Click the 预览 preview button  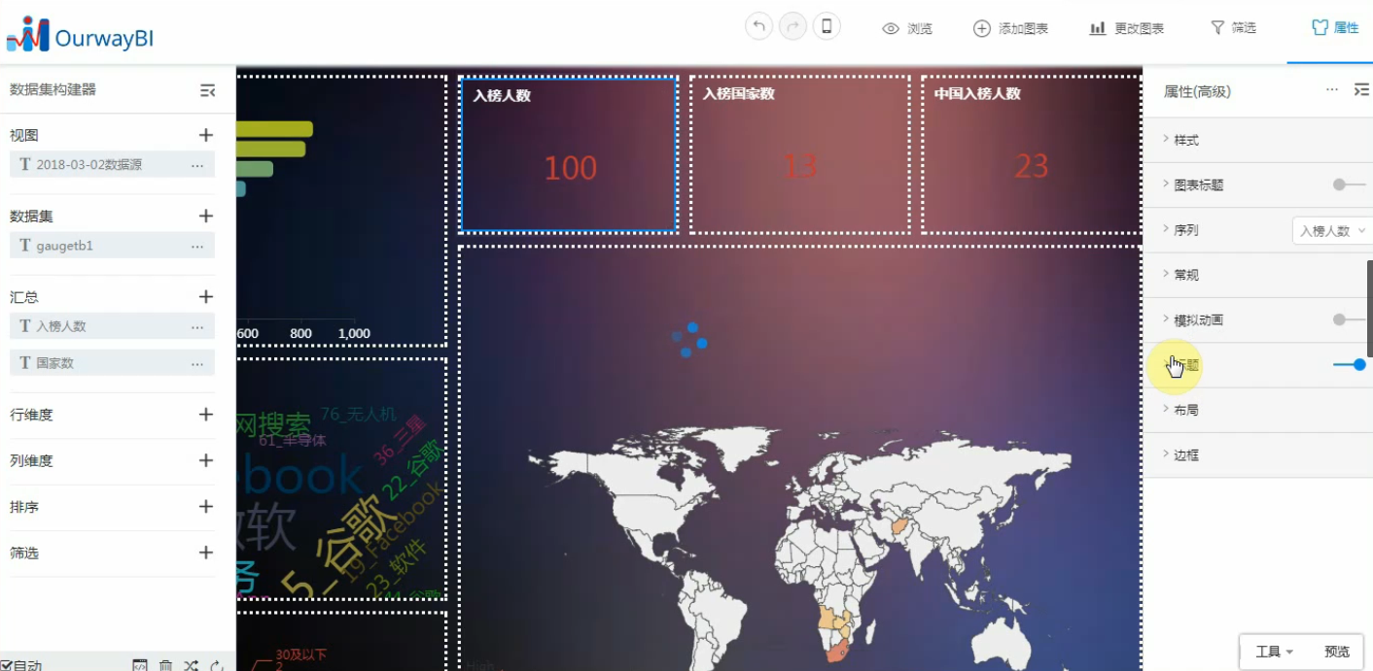pyautogui.click(x=1337, y=652)
